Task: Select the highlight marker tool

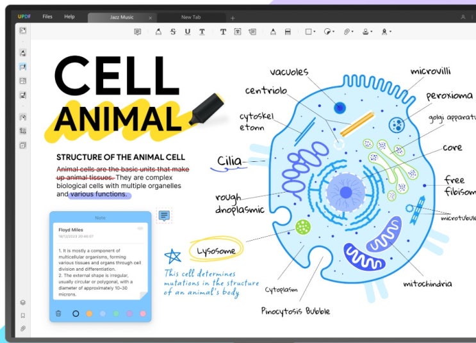Action: [x=158, y=31]
